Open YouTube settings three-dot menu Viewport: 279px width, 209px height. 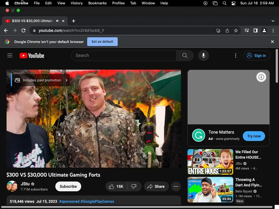[x=236, y=56]
